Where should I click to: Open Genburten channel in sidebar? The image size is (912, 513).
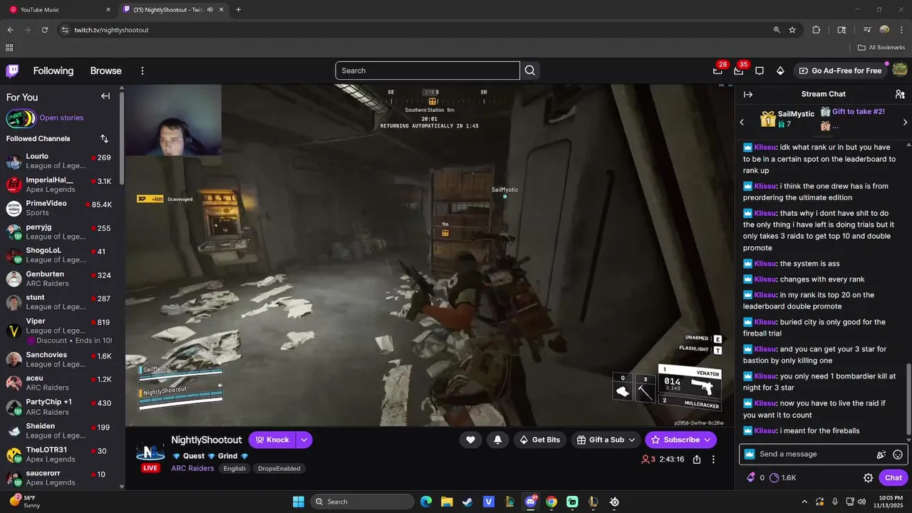click(60, 279)
